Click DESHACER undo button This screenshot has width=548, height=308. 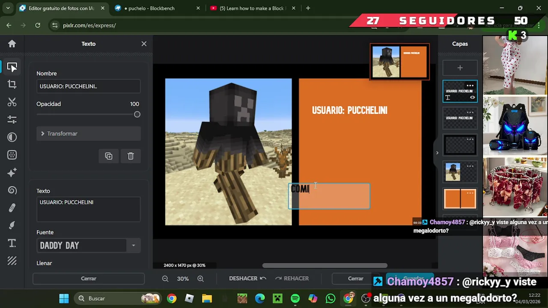[247, 278]
